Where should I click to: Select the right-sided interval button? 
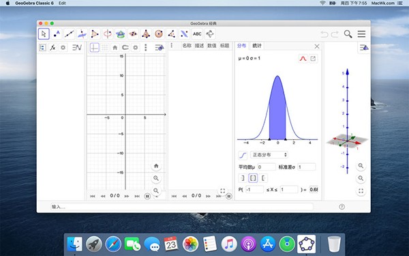[x=263, y=178]
